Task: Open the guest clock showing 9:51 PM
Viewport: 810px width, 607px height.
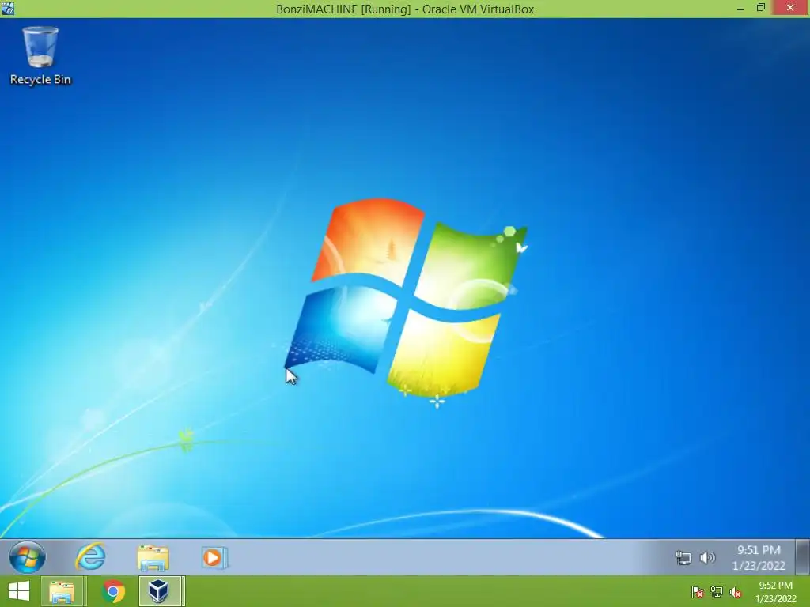Action: 759,558
